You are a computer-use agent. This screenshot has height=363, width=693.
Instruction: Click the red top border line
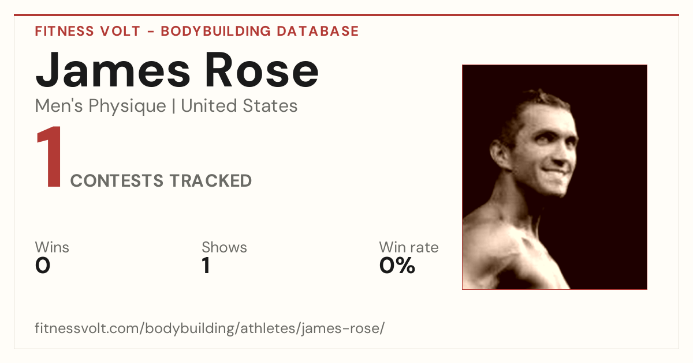[x=346, y=15]
